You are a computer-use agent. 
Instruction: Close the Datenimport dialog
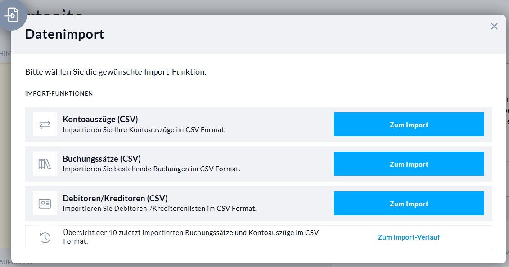[x=494, y=27]
